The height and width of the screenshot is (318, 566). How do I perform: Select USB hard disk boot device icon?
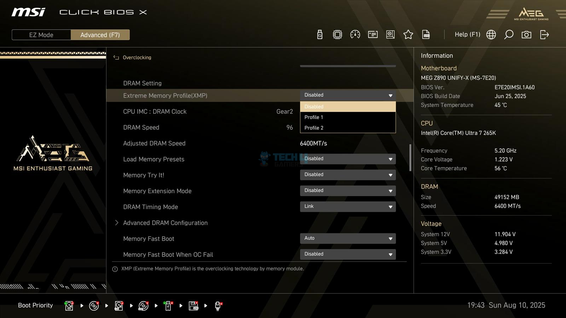(x=119, y=306)
